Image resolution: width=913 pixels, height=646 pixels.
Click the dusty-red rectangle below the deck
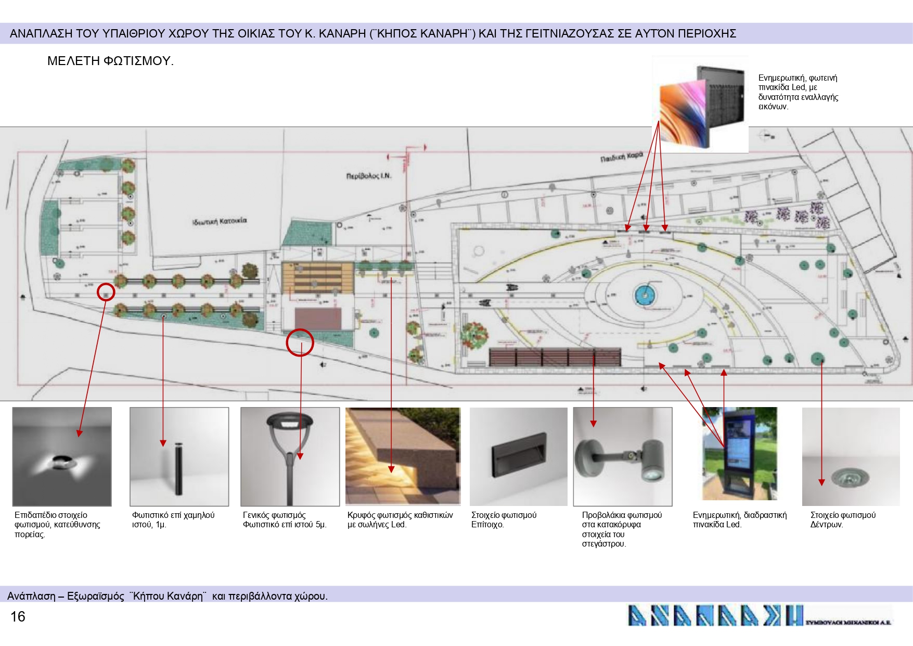coord(318,319)
